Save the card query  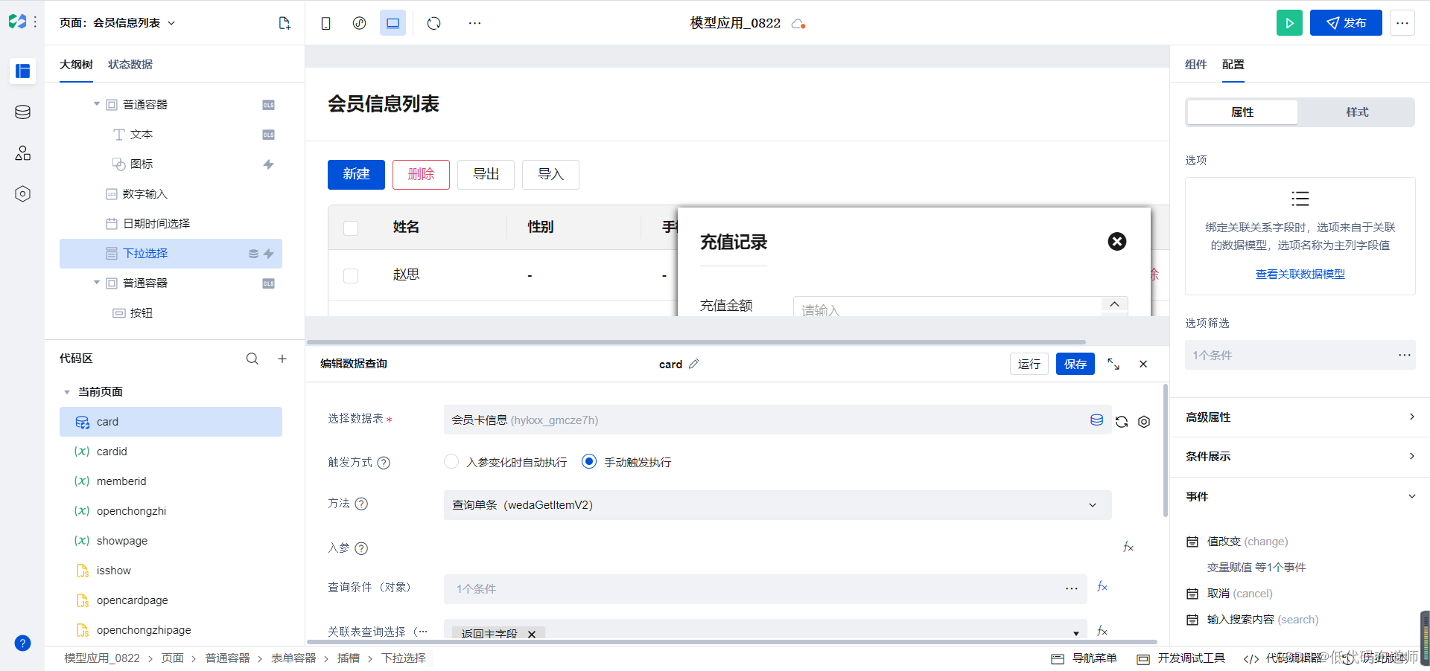(1075, 364)
